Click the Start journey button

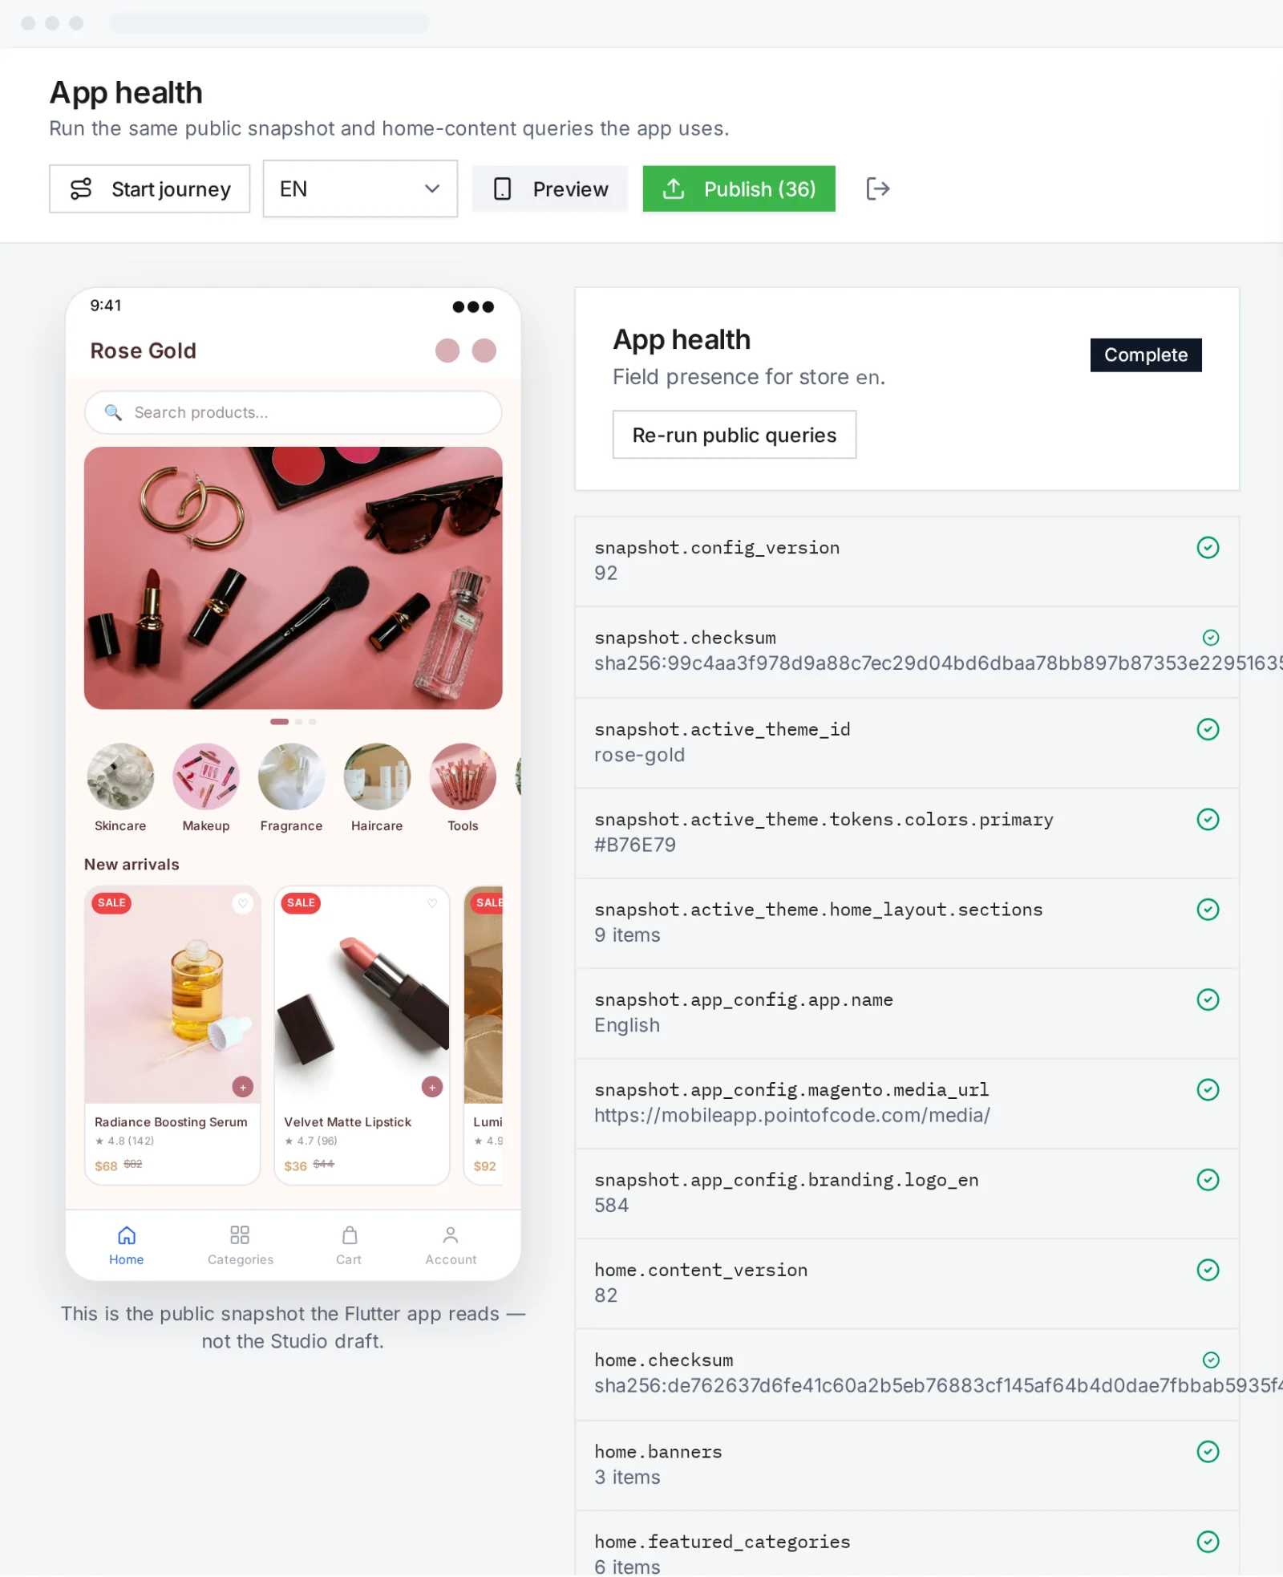tap(149, 189)
